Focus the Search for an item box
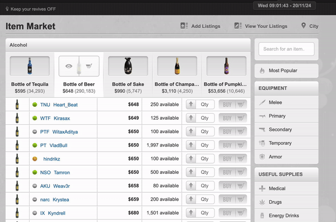 point(286,49)
